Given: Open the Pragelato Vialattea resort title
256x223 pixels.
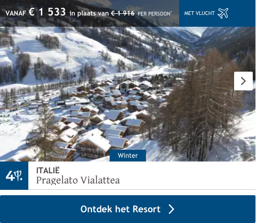Looking at the screenshot, I should tap(78, 180).
